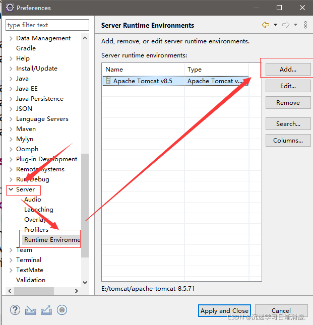Select Overlays under Server
This screenshot has width=313, height=325.
36,220
